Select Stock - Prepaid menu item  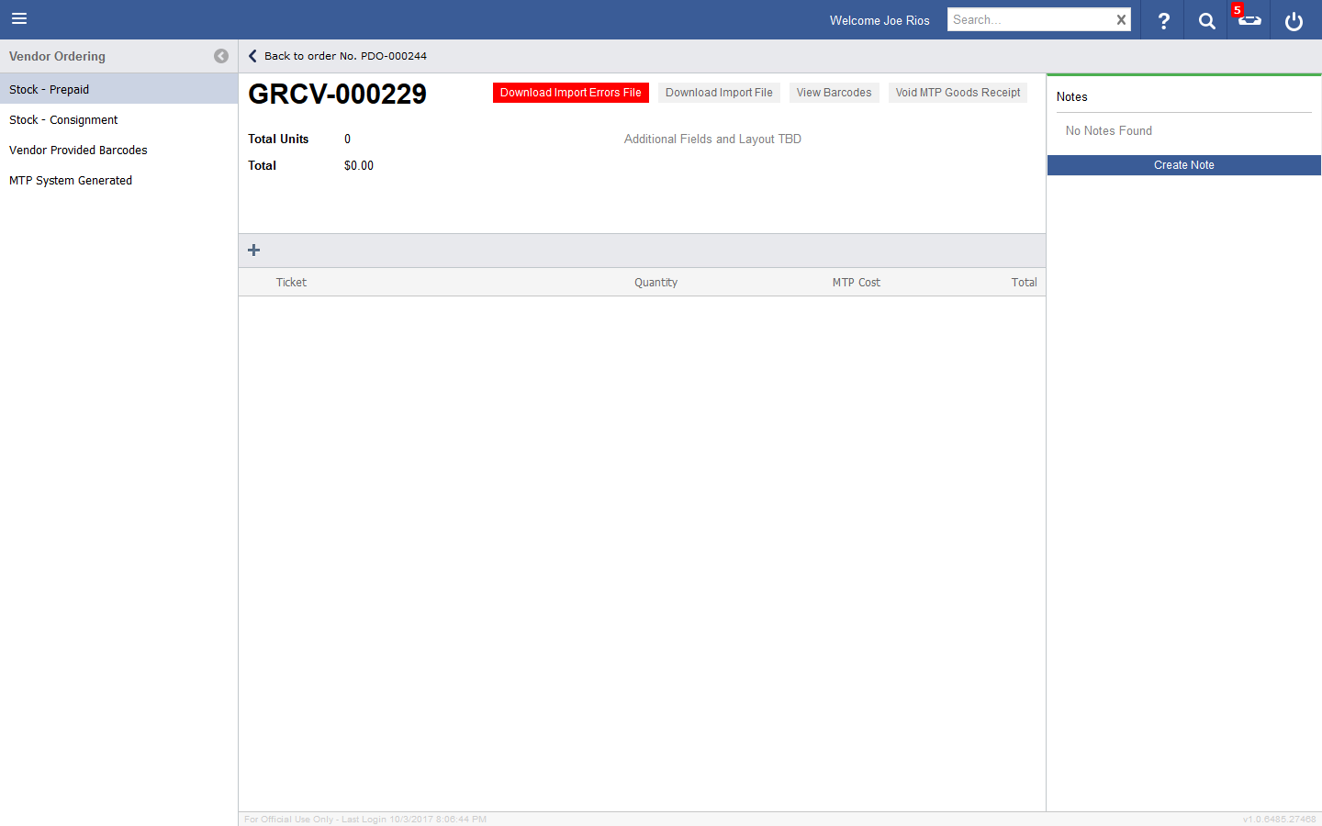coord(50,89)
